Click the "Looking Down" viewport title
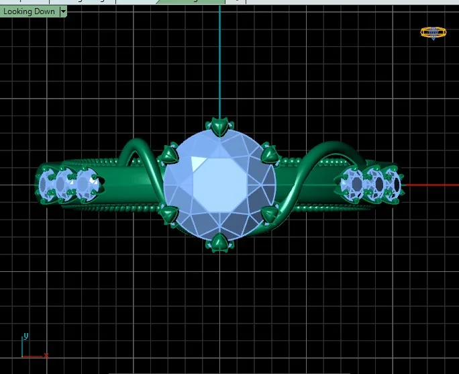This screenshot has height=374, width=459. (x=30, y=11)
